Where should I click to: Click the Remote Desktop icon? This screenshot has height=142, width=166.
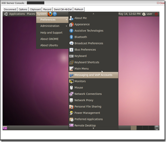click(71, 125)
